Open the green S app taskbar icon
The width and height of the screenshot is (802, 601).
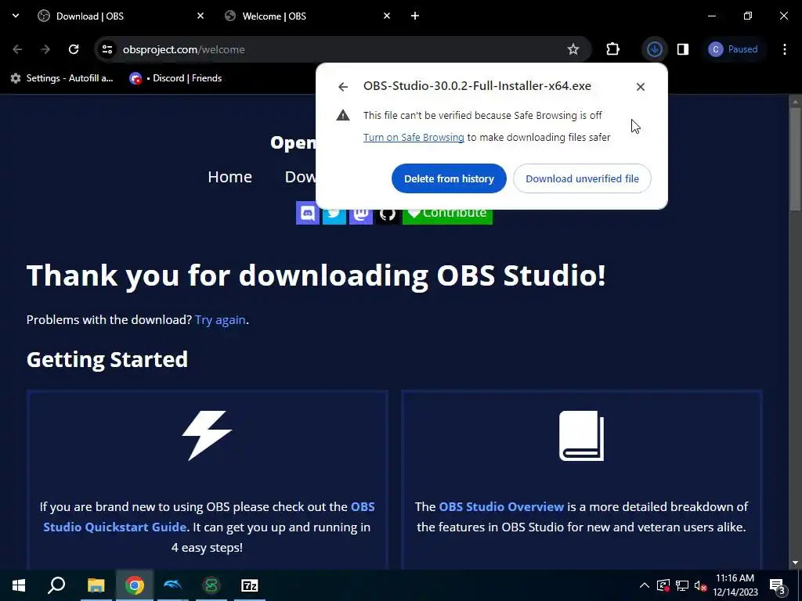[x=211, y=585]
